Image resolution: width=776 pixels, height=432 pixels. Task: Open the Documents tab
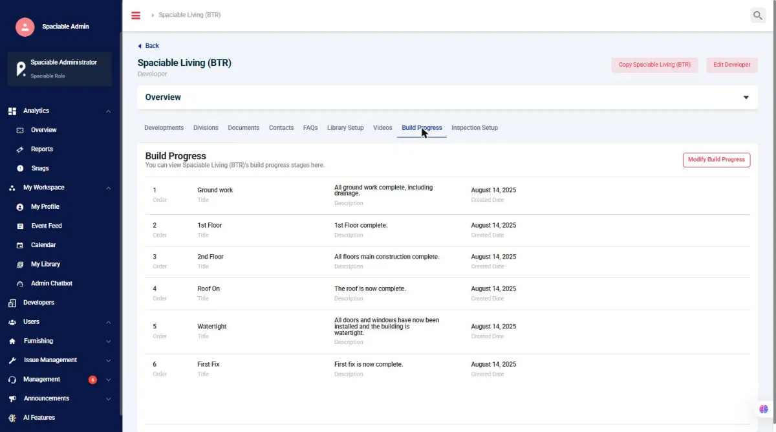tap(243, 128)
